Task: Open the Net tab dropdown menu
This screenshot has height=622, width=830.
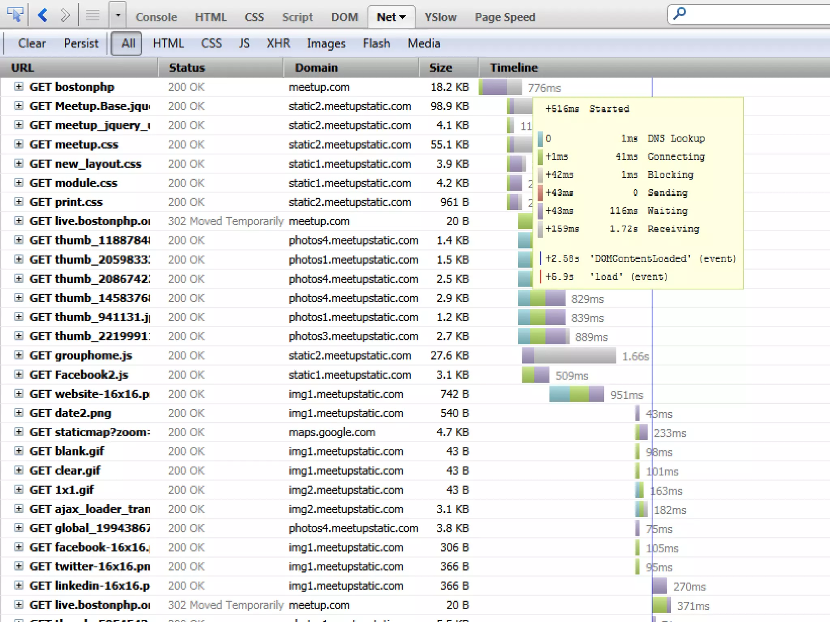Action: point(402,17)
